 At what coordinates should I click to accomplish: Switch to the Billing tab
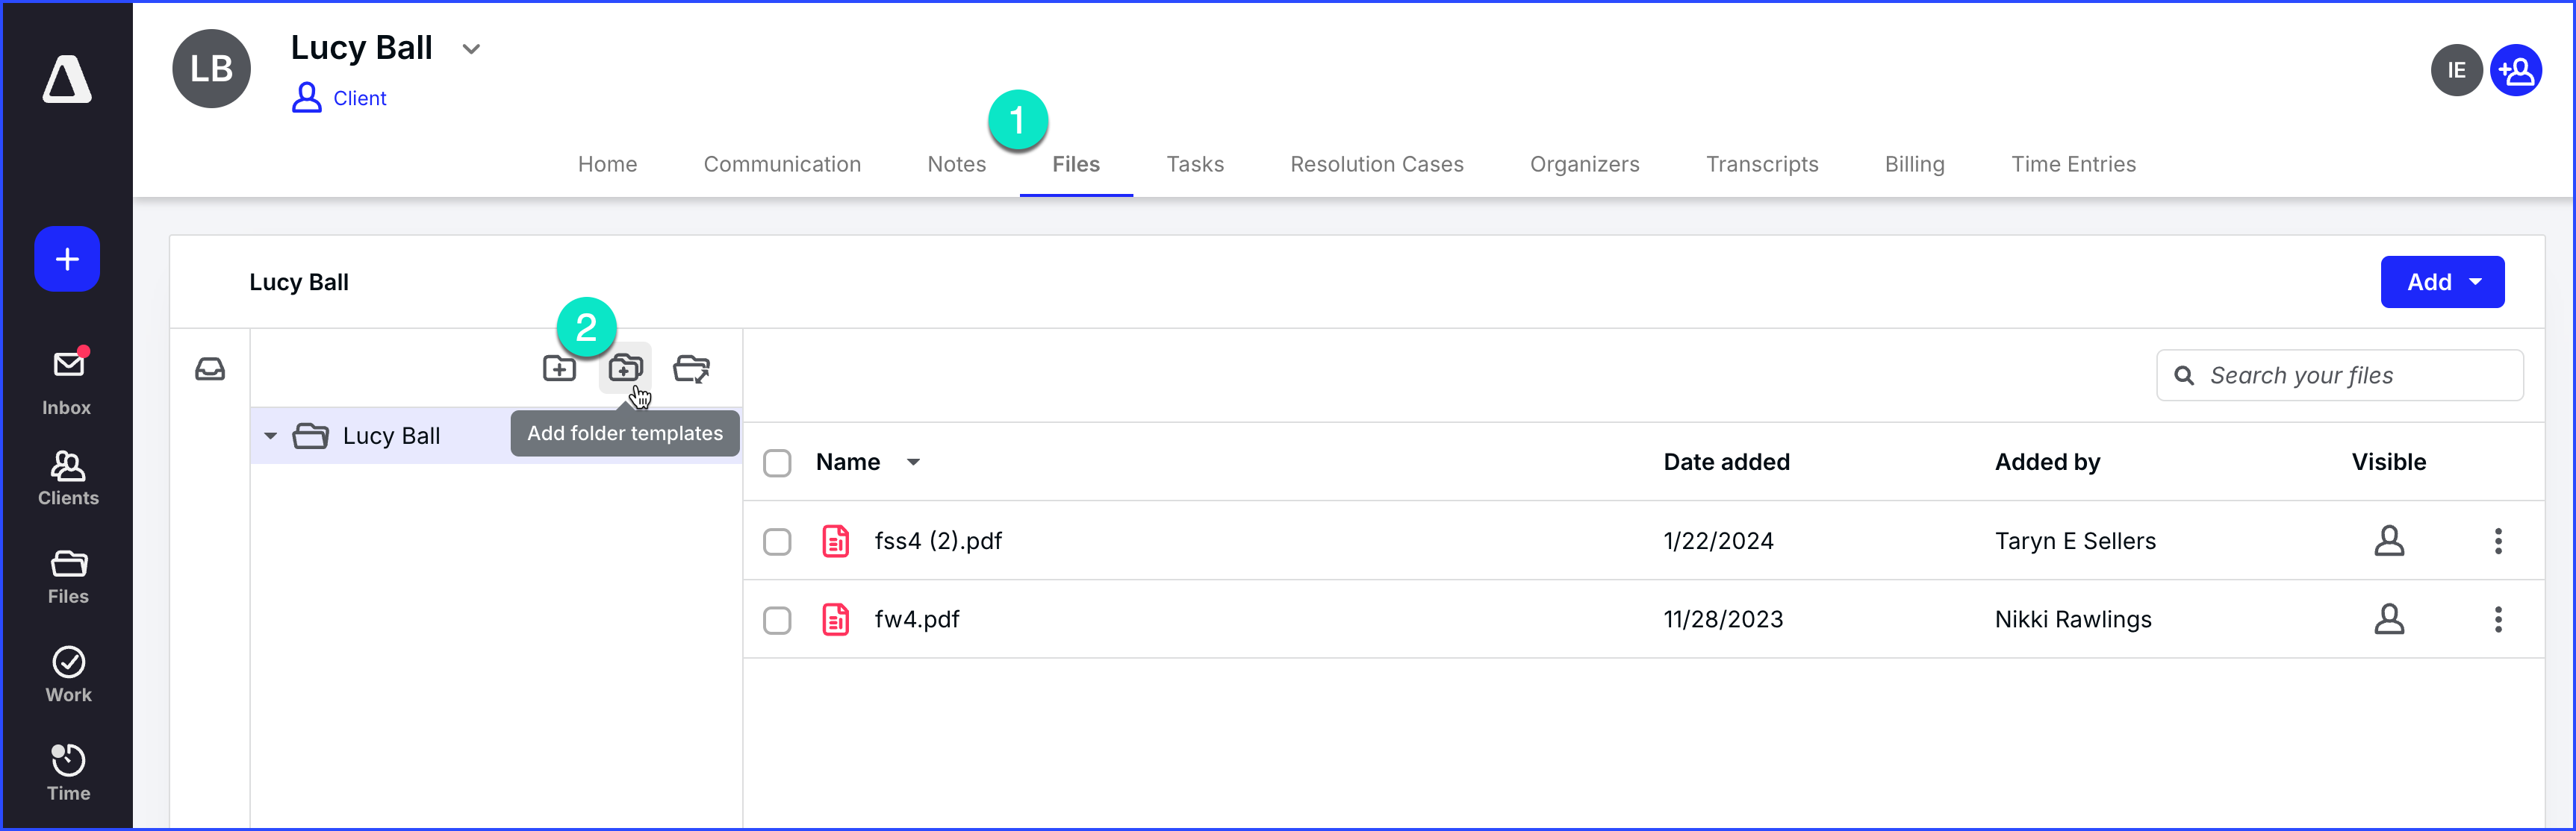[x=1914, y=165]
